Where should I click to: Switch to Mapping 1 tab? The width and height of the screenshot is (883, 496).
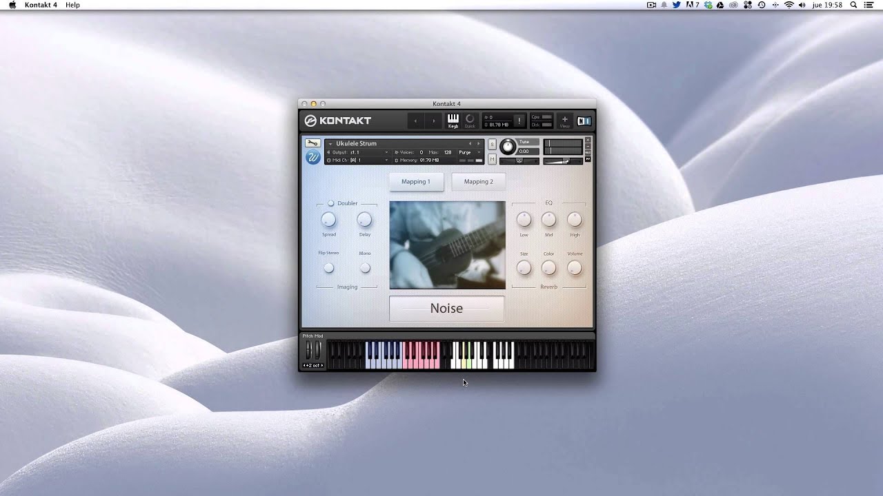click(416, 182)
